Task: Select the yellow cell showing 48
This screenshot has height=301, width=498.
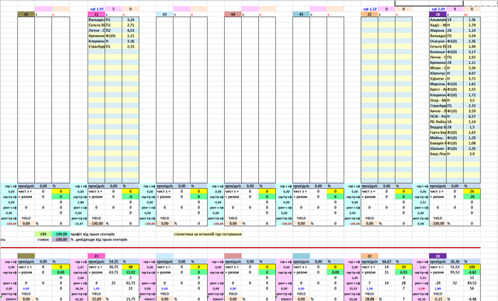Action: [130, 267]
